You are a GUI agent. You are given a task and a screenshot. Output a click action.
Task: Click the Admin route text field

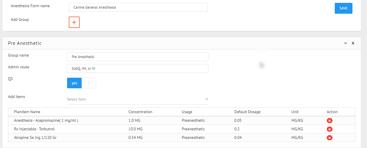[x=137, y=69]
